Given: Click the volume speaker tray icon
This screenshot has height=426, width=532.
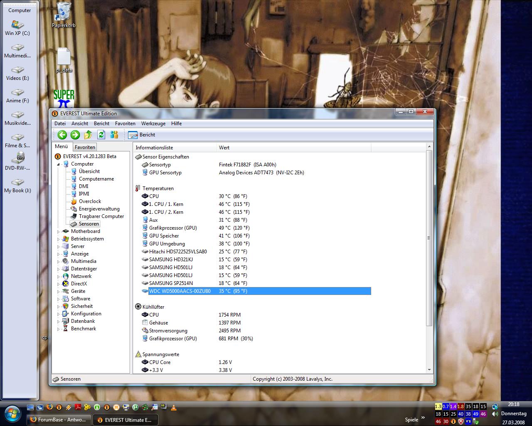Looking at the screenshot, I should tap(495, 414).
